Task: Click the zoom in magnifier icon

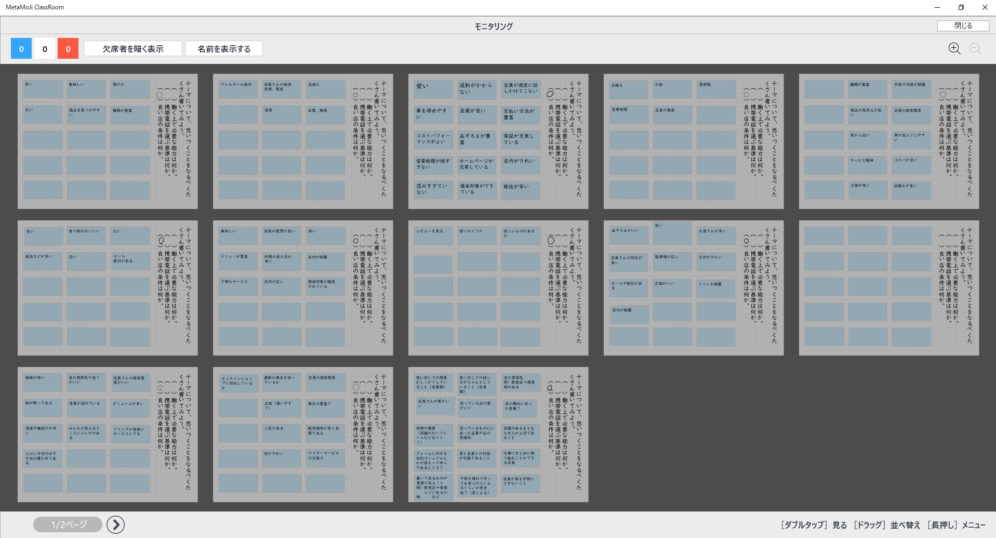Action: pyautogui.click(x=954, y=48)
